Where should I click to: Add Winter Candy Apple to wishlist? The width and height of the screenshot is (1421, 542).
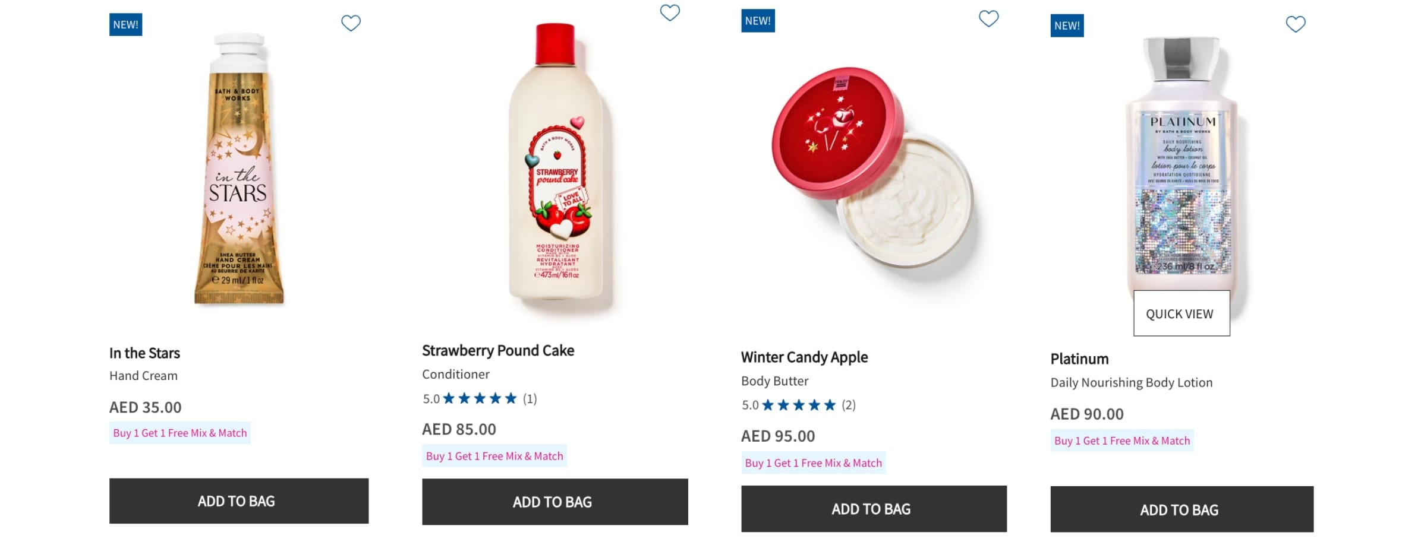point(988,19)
